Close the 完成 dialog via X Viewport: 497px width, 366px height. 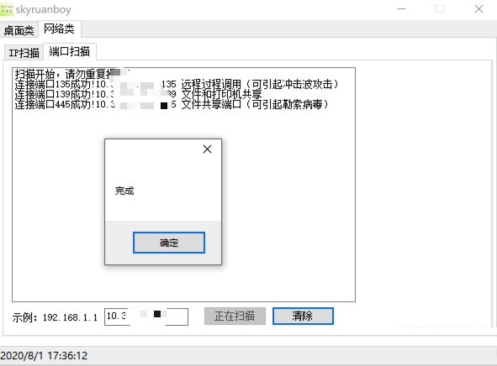tap(208, 149)
